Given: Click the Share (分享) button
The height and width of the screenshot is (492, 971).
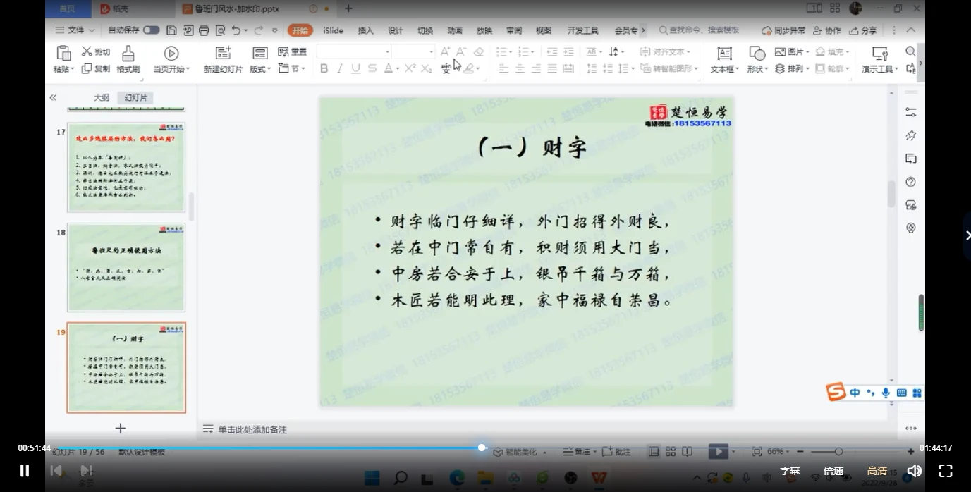Looking at the screenshot, I should [x=864, y=30].
